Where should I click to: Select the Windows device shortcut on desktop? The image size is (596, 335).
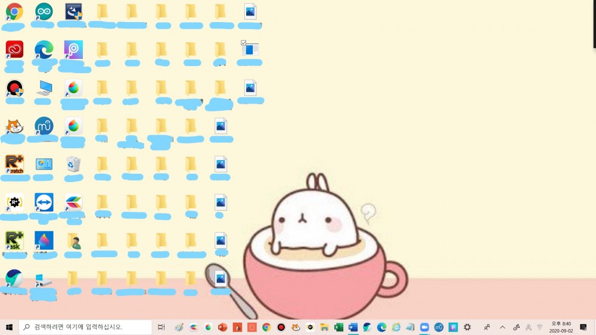pos(43,280)
